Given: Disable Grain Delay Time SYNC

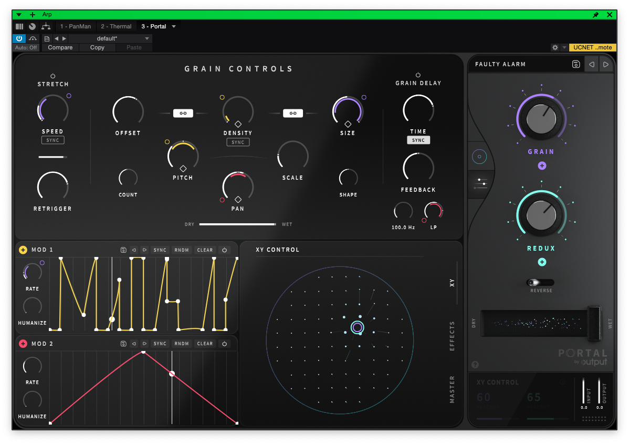Looking at the screenshot, I should click(418, 140).
